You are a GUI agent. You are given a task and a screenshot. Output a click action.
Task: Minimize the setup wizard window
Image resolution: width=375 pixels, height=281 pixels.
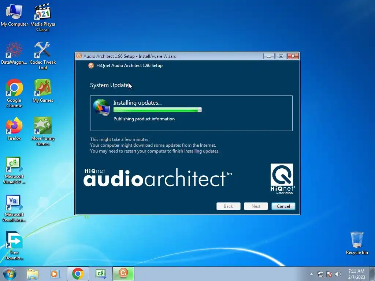pyautogui.click(x=269, y=56)
